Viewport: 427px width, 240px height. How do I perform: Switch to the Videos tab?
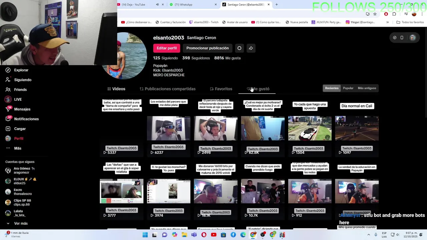pos(116,89)
